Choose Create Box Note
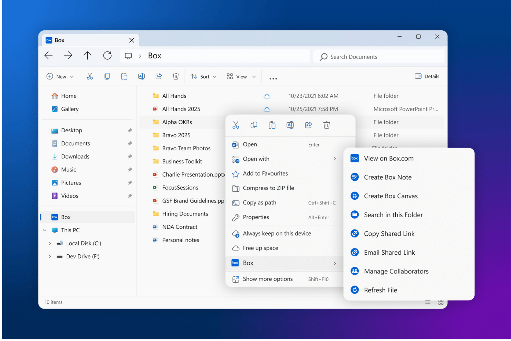 (409, 177)
